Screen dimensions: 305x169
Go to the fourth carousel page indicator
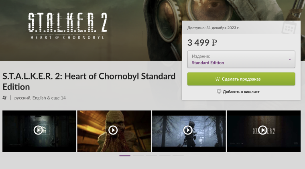coord(165,156)
